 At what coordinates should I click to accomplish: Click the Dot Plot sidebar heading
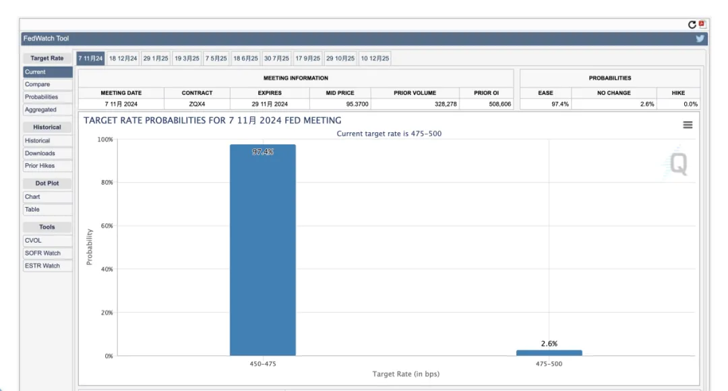47,183
